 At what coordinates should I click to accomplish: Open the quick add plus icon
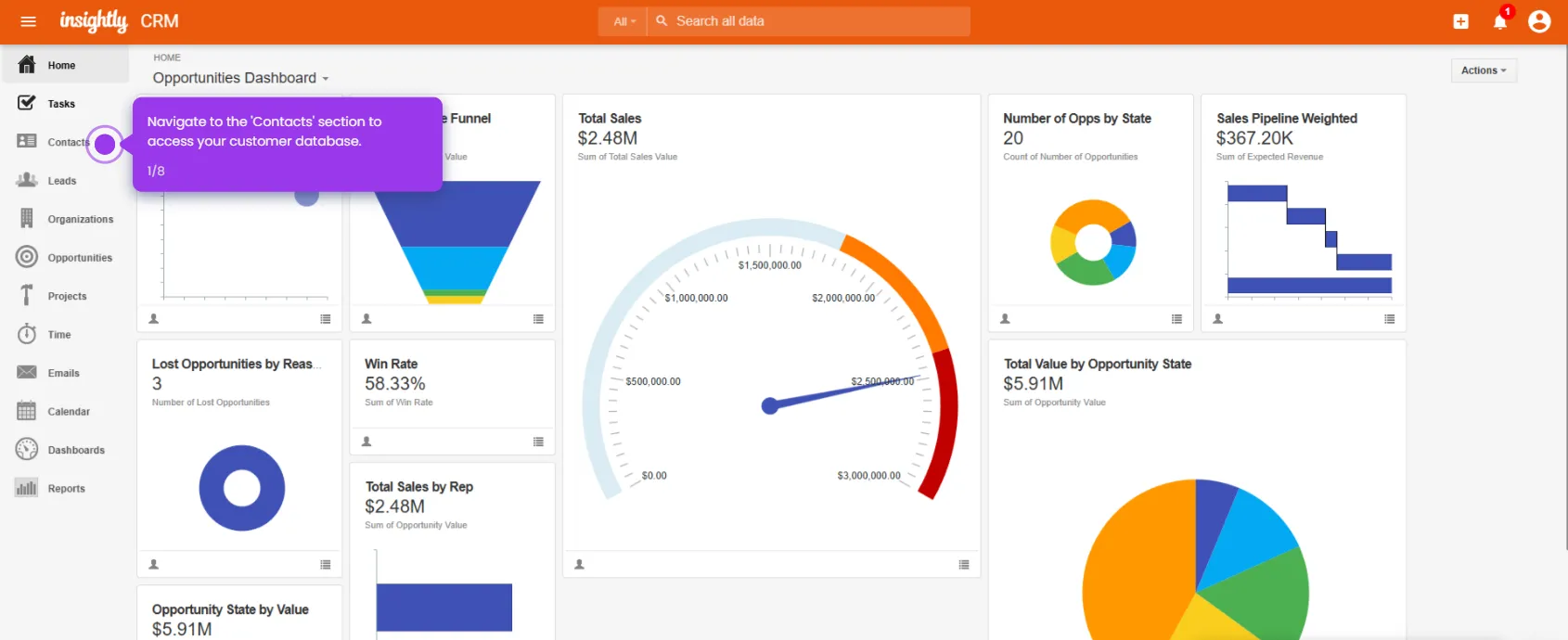(1460, 21)
